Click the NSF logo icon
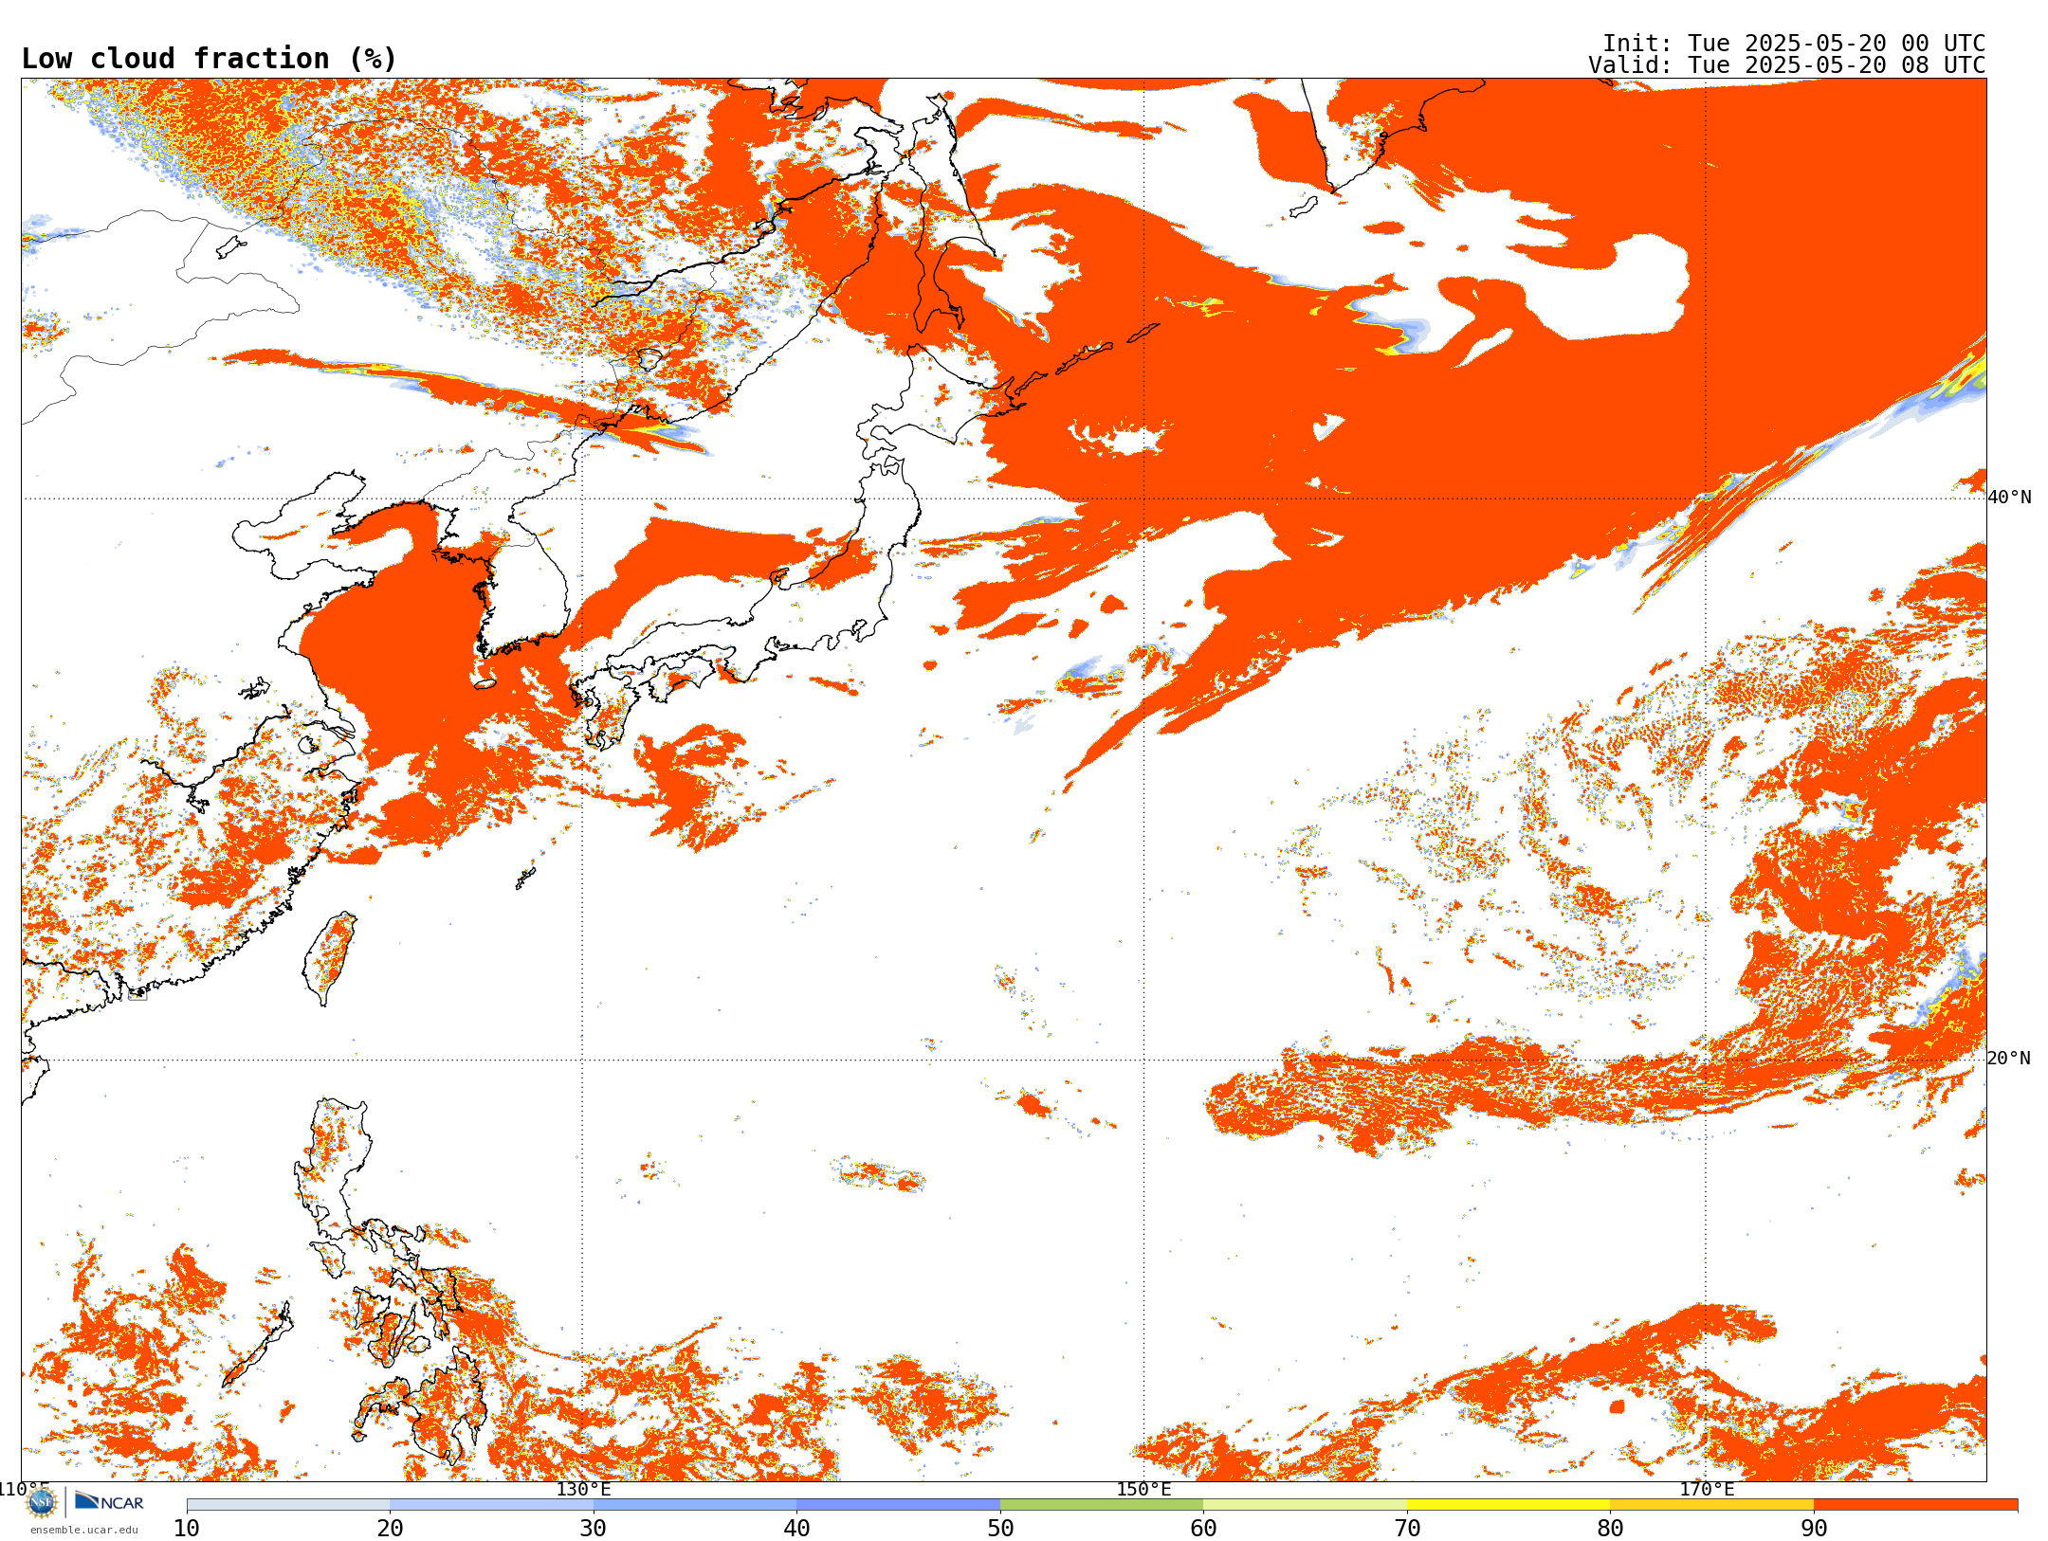This screenshot has height=1541, width=2048. tap(42, 1502)
